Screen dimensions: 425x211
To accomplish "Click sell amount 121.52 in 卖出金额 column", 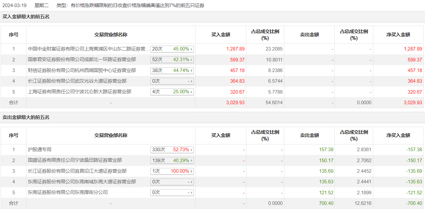I will pyautogui.click(x=326, y=192).
